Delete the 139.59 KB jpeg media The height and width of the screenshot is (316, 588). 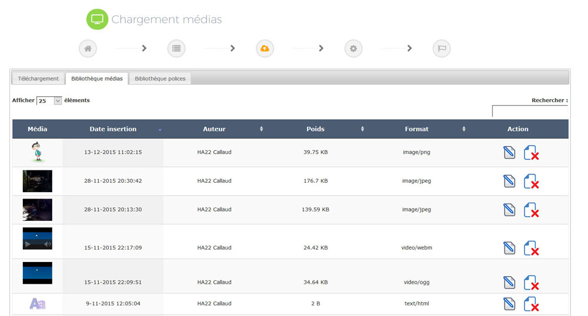[531, 210]
